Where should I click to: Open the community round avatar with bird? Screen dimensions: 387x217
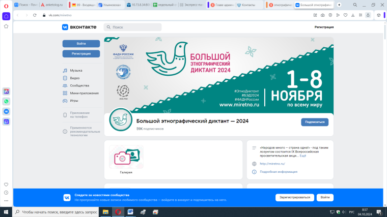[121, 120]
